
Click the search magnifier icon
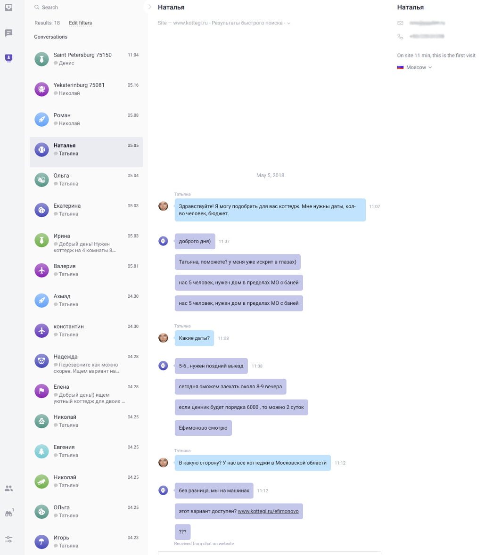(36, 7)
